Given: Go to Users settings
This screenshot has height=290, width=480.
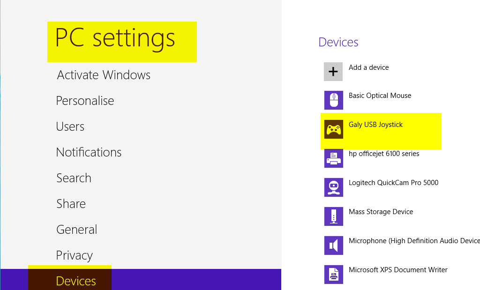Looking at the screenshot, I should tap(70, 126).
